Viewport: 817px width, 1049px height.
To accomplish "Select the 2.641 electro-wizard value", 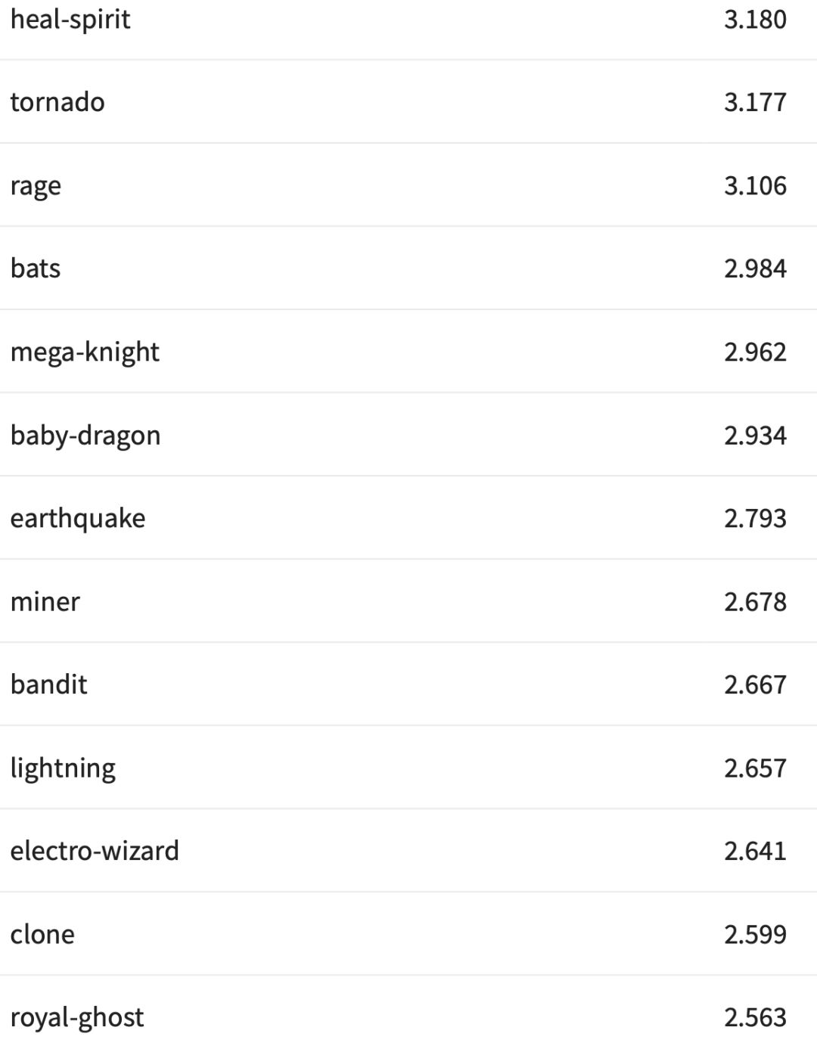I will [x=755, y=851].
